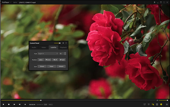This screenshot has height=107, width=170.
Task: Move subtitle position Left
Action: coord(55,60)
